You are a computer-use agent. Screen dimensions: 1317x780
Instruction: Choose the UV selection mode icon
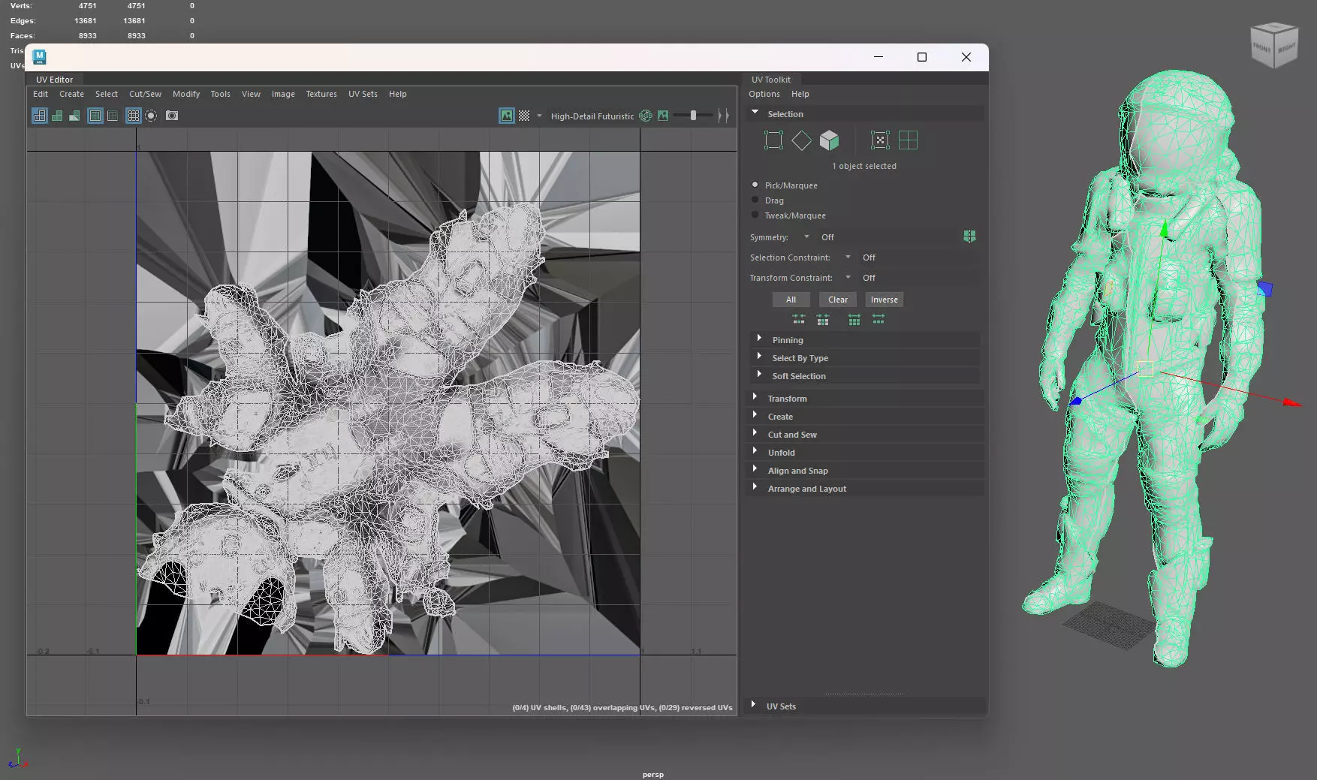coord(880,140)
